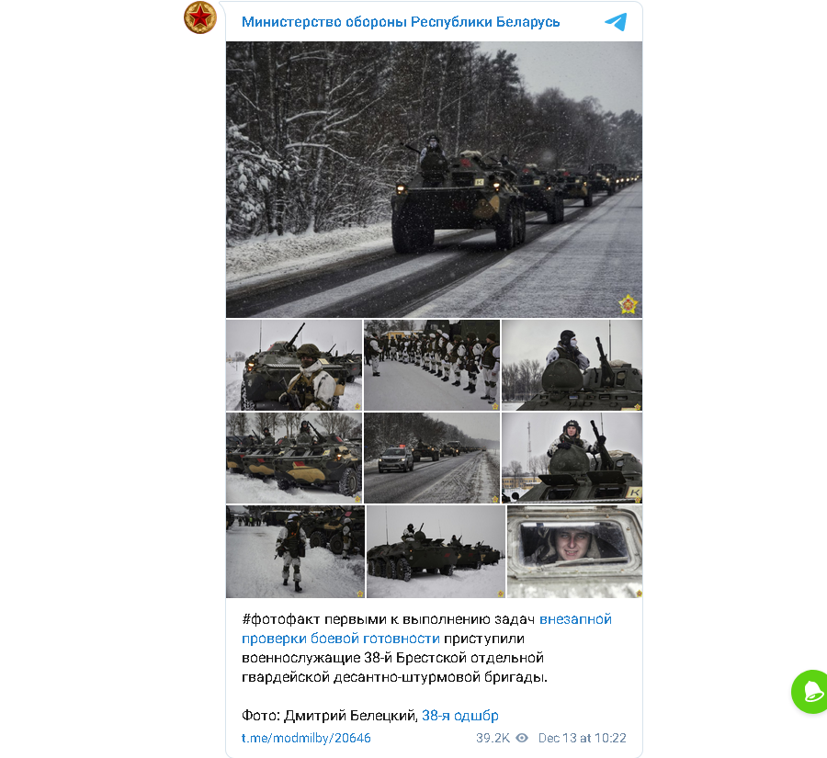Follow the внезапной проверки боевой готовности link

[426, 628]
